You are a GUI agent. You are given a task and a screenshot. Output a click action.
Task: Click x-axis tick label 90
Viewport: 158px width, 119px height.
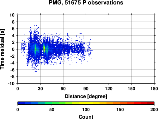click(x=86, y=89)
